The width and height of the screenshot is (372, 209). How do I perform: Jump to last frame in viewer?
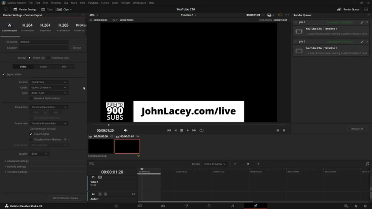tap(194, 130)
